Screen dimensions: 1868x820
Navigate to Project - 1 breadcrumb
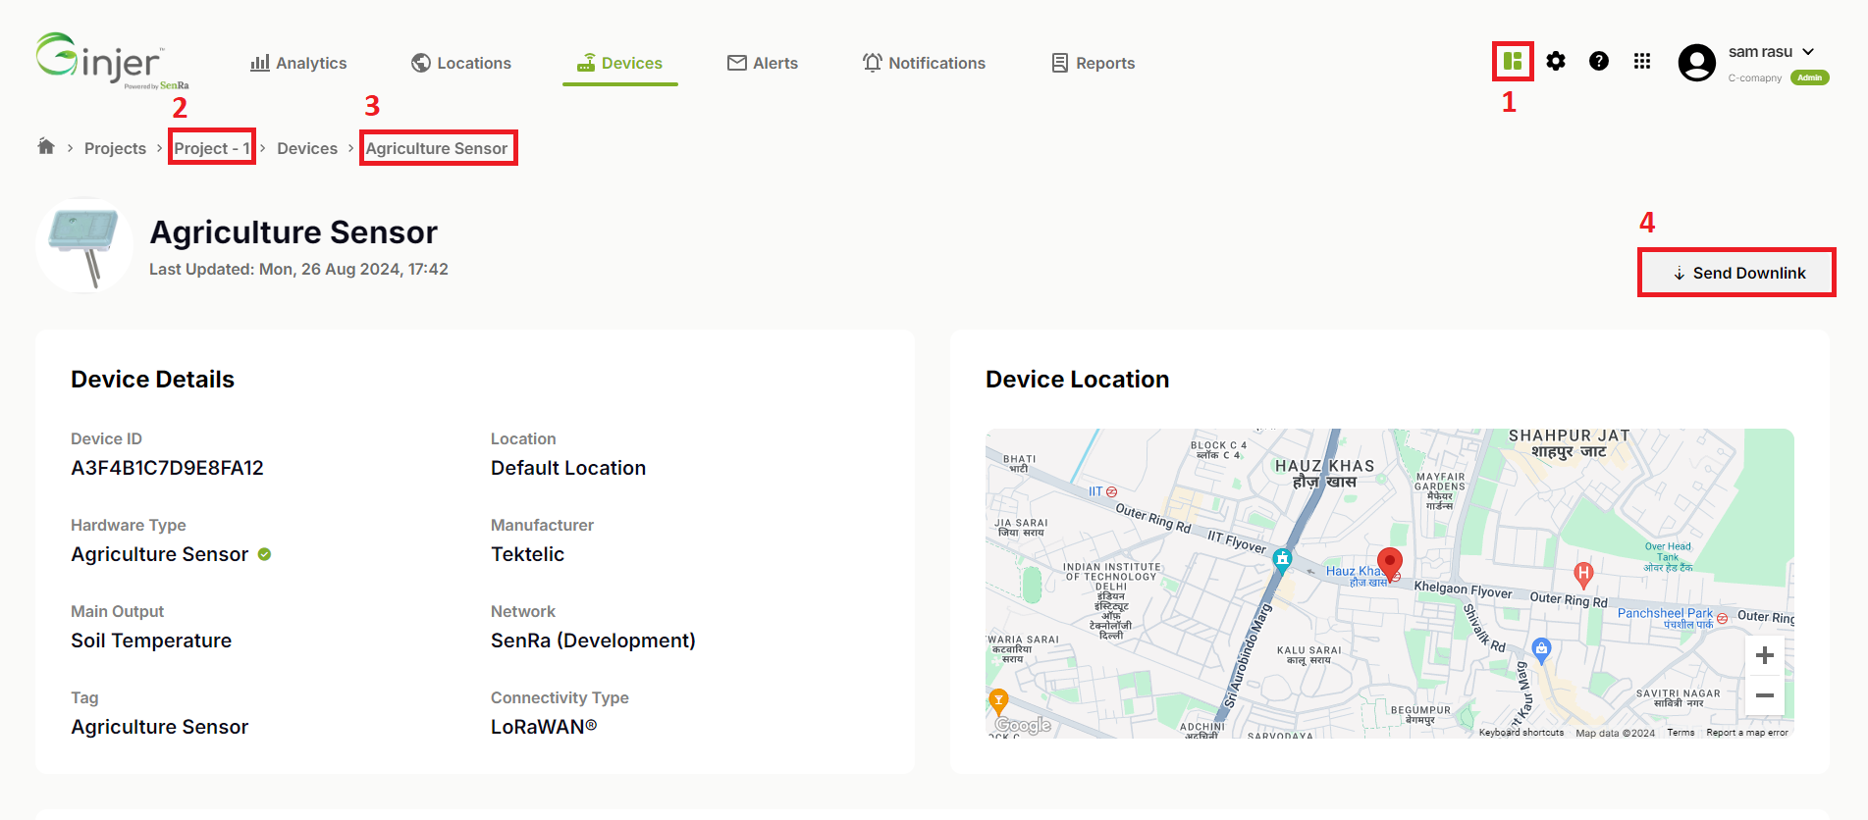click(211, 148)
